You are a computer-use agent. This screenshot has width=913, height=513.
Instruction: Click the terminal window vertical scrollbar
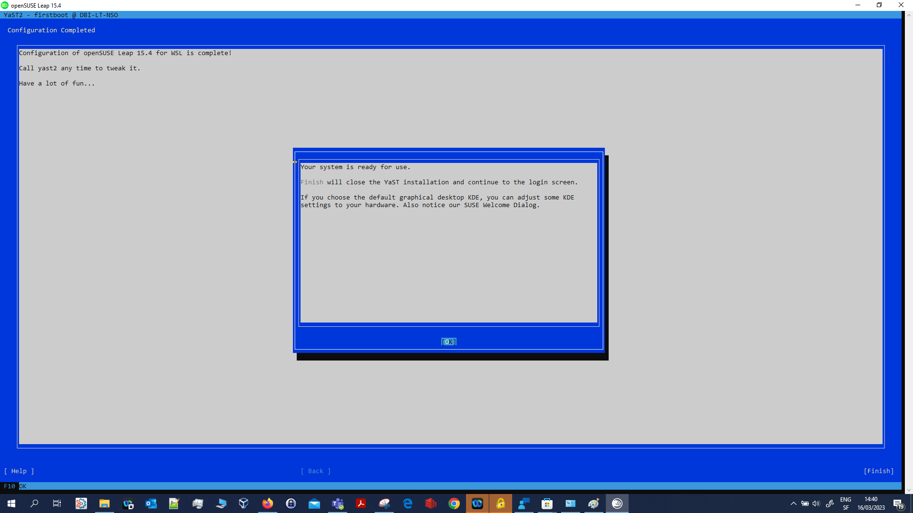point(908,252)
